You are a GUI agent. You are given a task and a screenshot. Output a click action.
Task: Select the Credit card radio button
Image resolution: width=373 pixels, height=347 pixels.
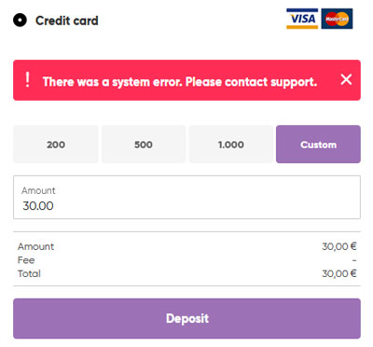pos(20,21)
